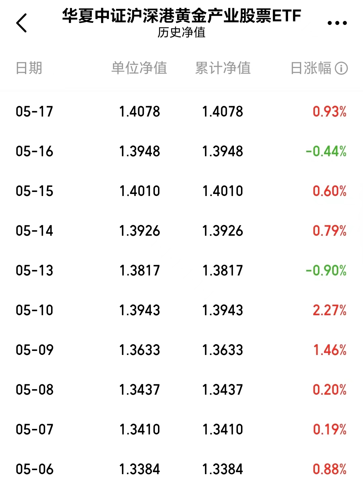Select the 日涨幅 column header
This screenshot has width=363, height=491.
point(311,68)
